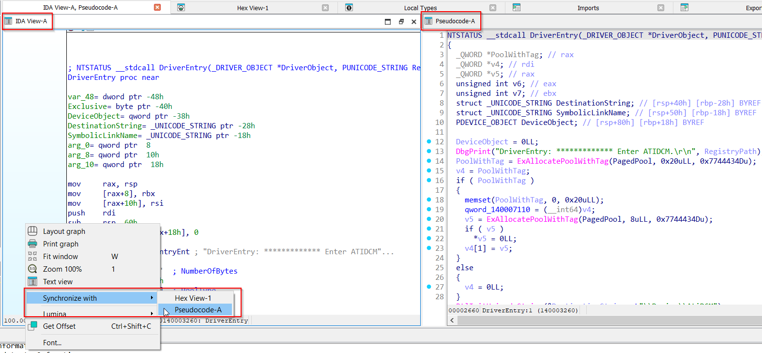Toggle breakpoint dot on pseudocode line 18
The image size is (762, 353).
click(x=429, y=200)
